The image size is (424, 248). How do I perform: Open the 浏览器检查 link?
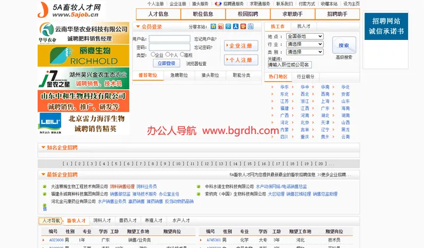196,63
